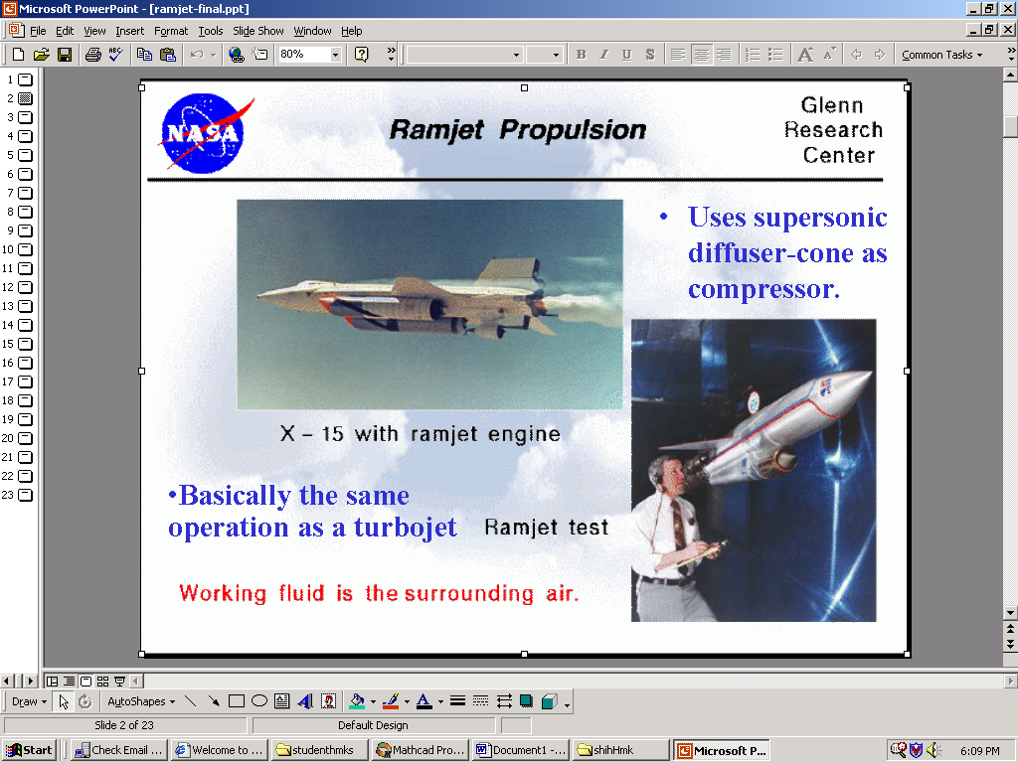The image size is (1018, 763).
Task: Open Font Color dropdown arrow
Action: click(440, 701)
